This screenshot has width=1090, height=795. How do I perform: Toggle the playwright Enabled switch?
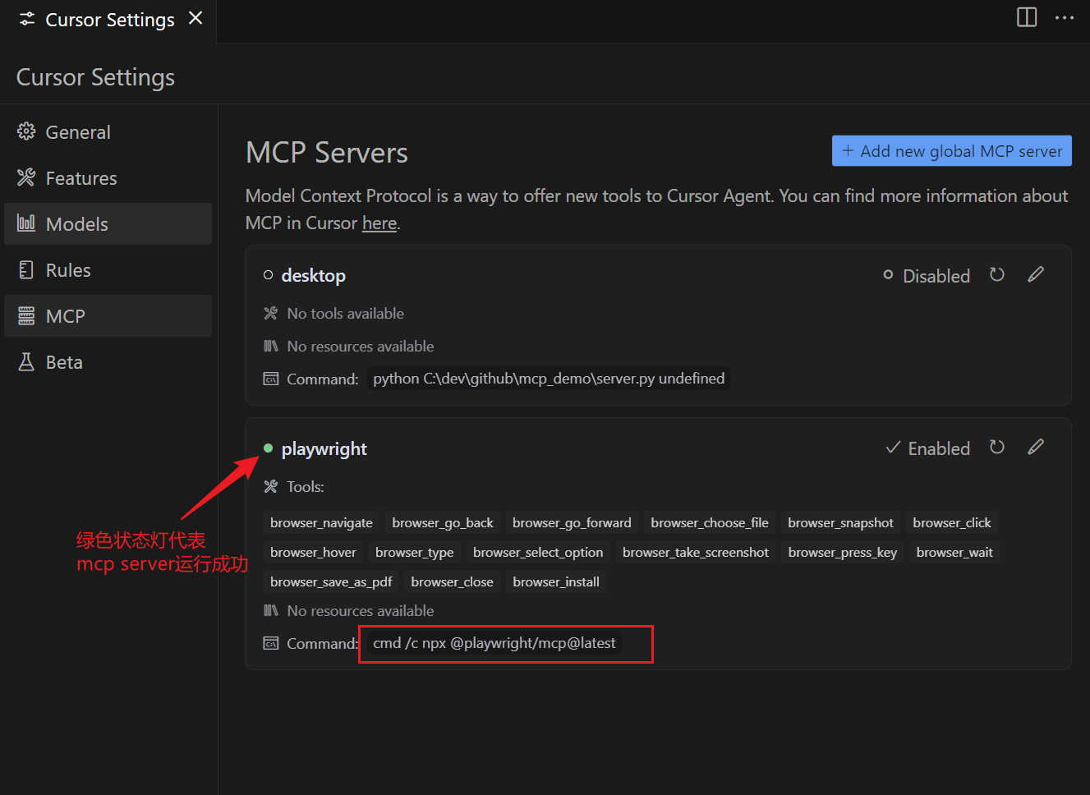[x=928, y=448]
